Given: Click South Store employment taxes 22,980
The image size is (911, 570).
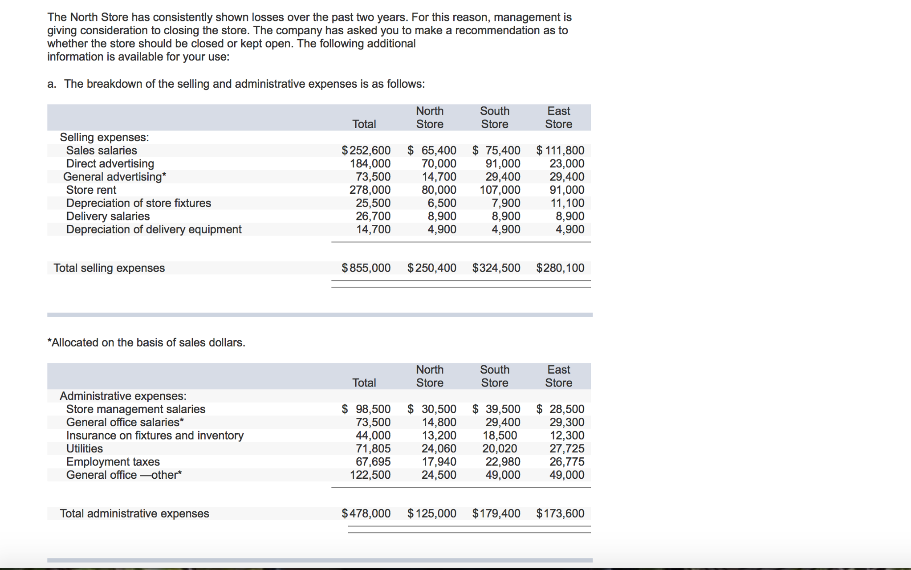Looking at the screenshot, I should click(x=503, y=462).
